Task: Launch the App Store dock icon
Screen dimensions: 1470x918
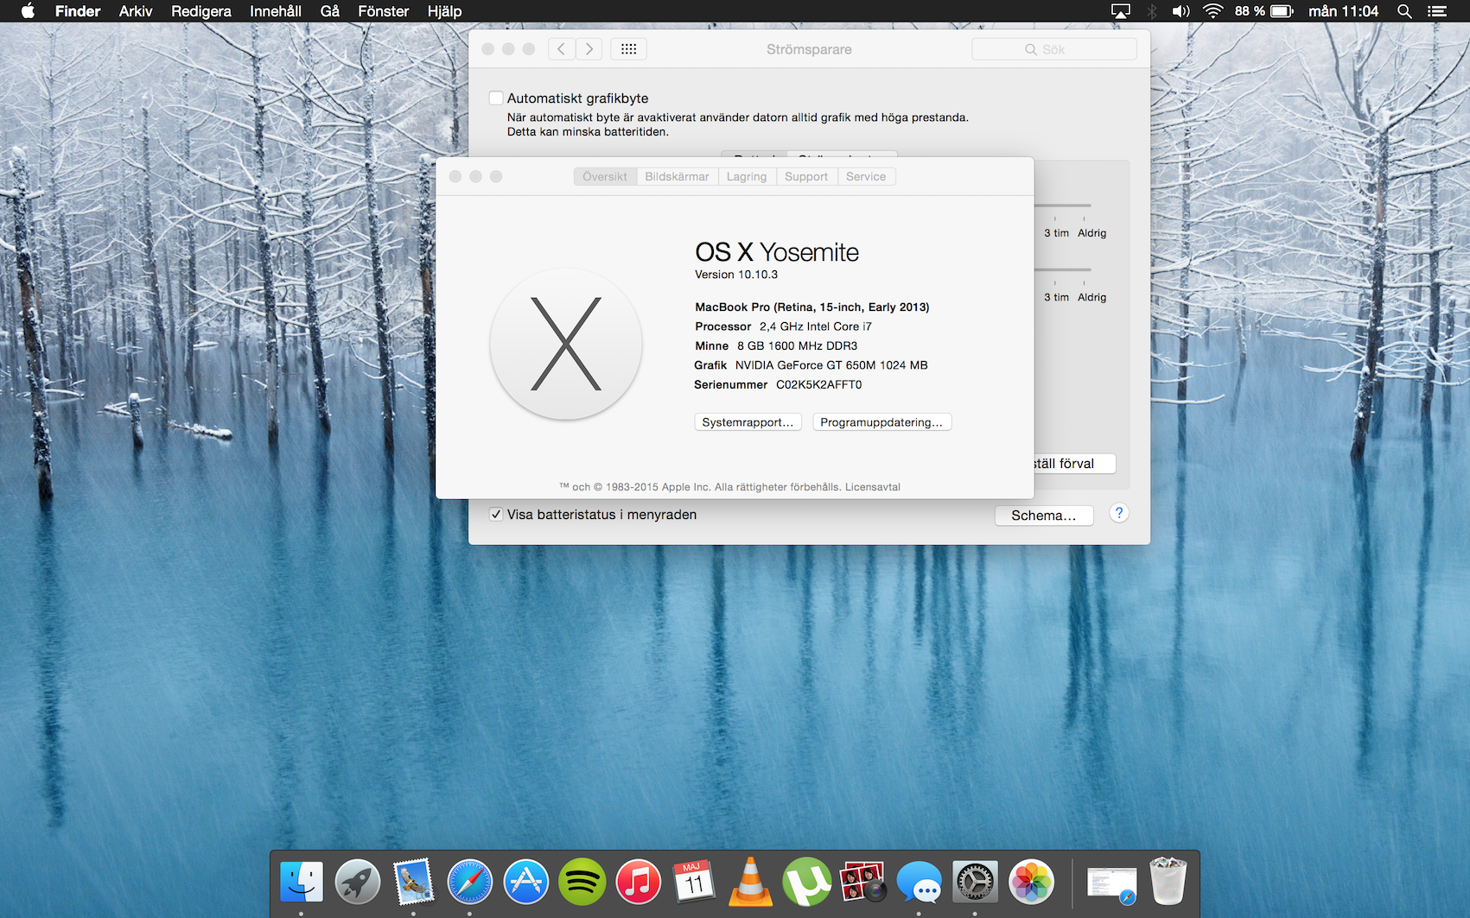Action: pyautogui.click(x=525, y=882)
